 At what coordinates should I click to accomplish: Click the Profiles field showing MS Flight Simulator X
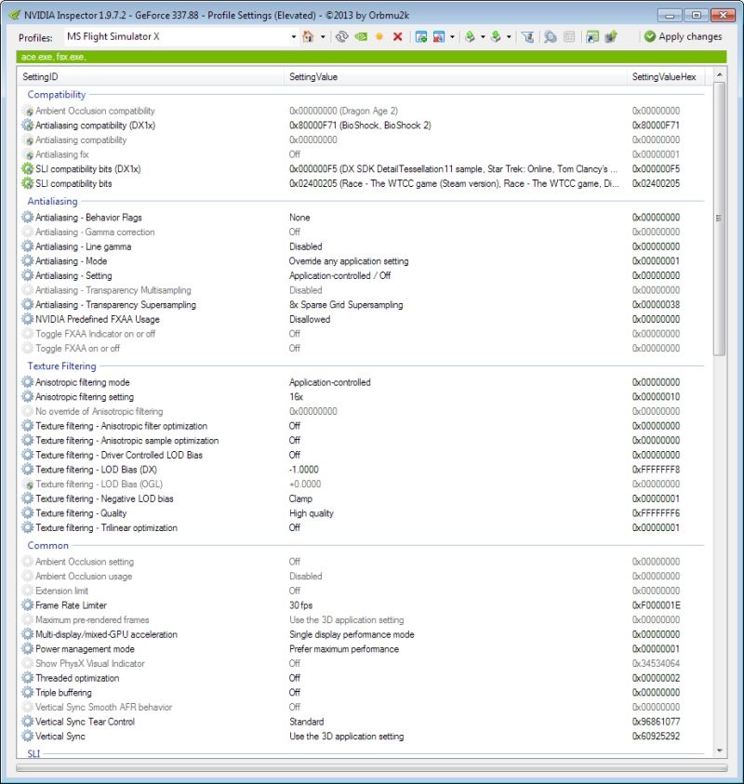click(x=177, y=36)
